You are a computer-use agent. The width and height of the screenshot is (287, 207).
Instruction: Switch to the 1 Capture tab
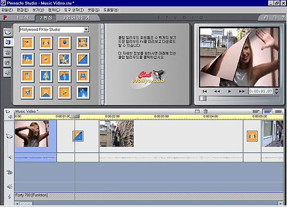click(x=23, y=18)
